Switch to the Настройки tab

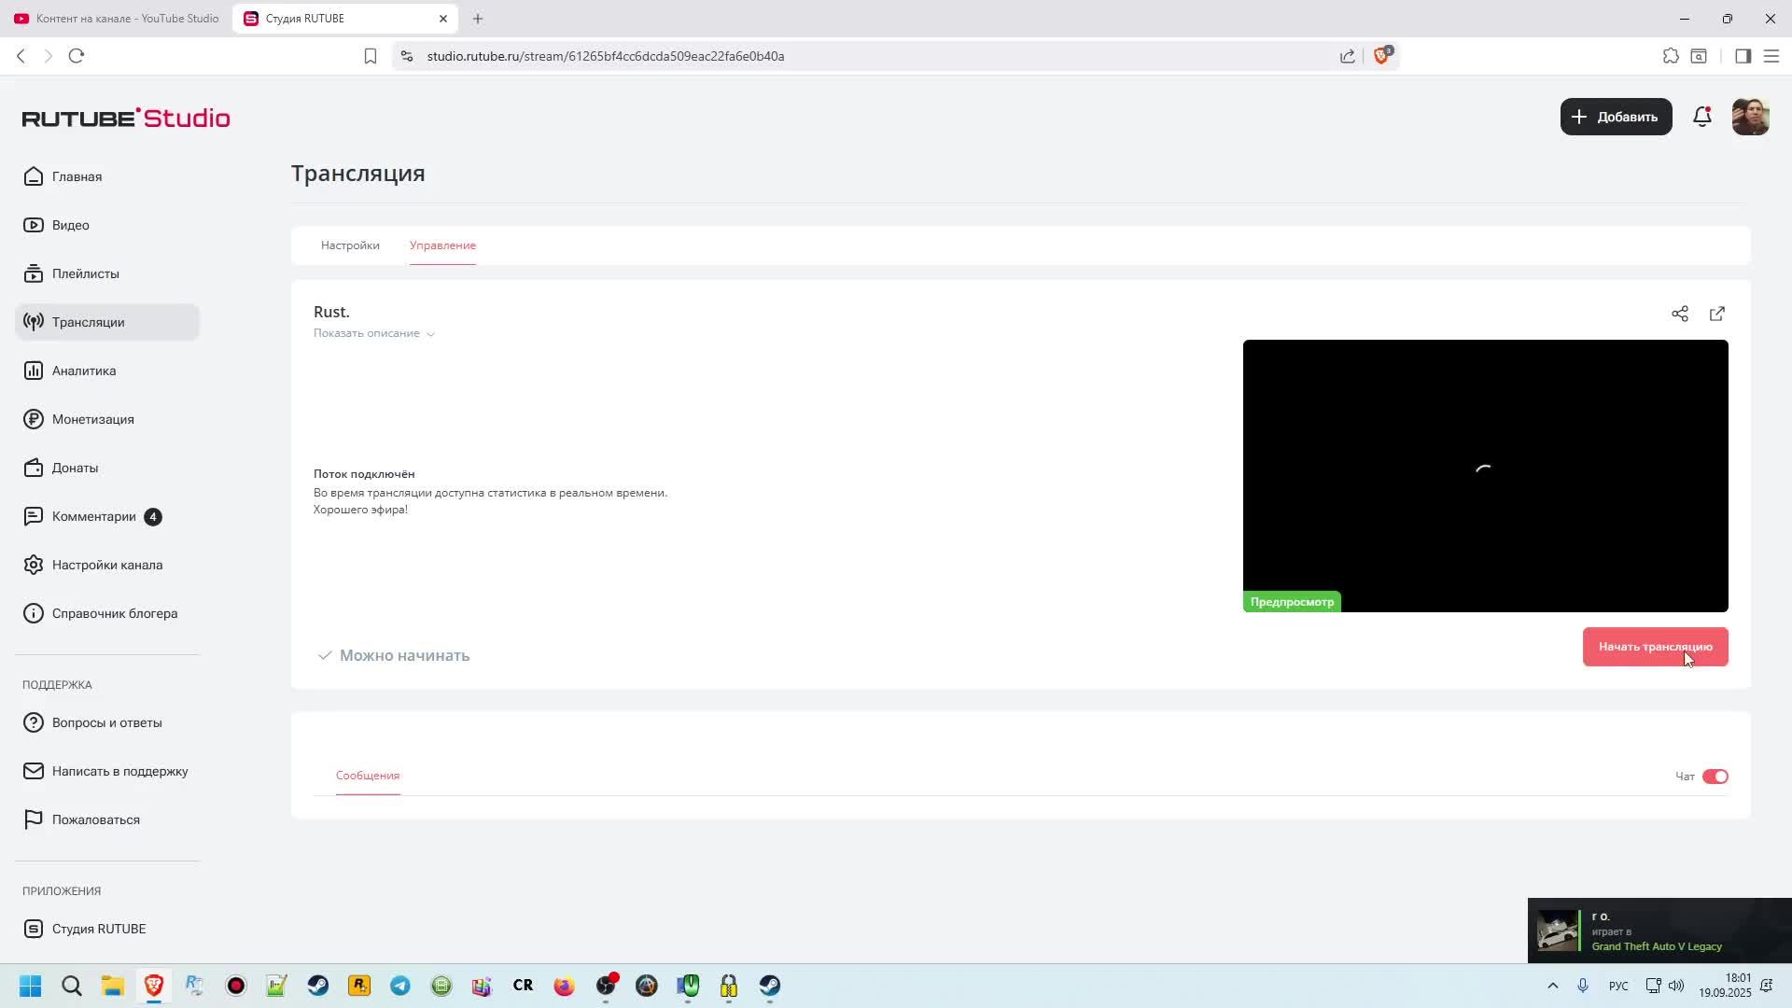tap(350, 245)
